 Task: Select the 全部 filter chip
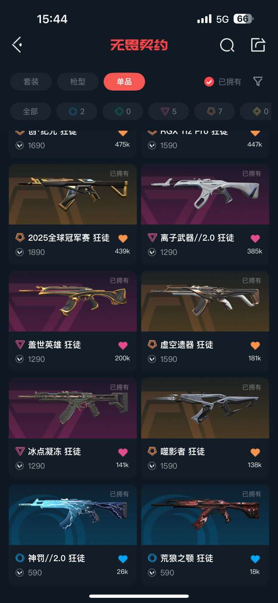tap(30, 111)
